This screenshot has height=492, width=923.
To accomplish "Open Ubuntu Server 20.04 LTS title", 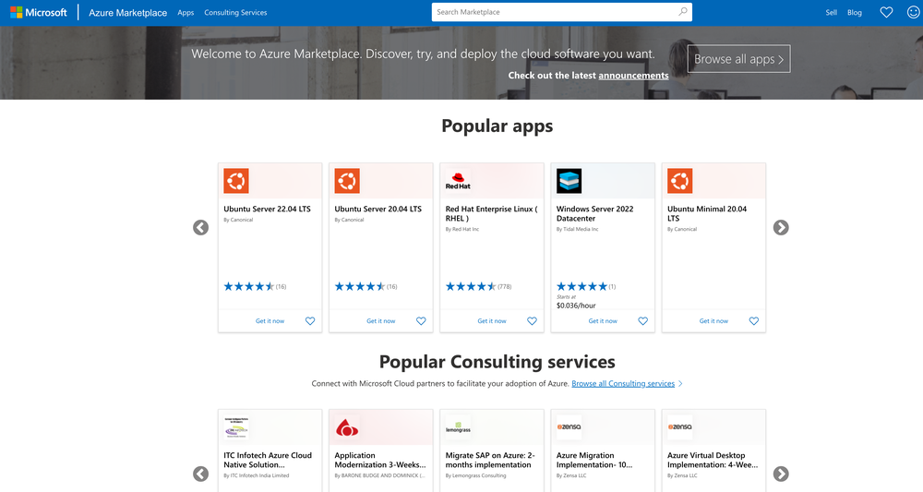I will 378,209.
